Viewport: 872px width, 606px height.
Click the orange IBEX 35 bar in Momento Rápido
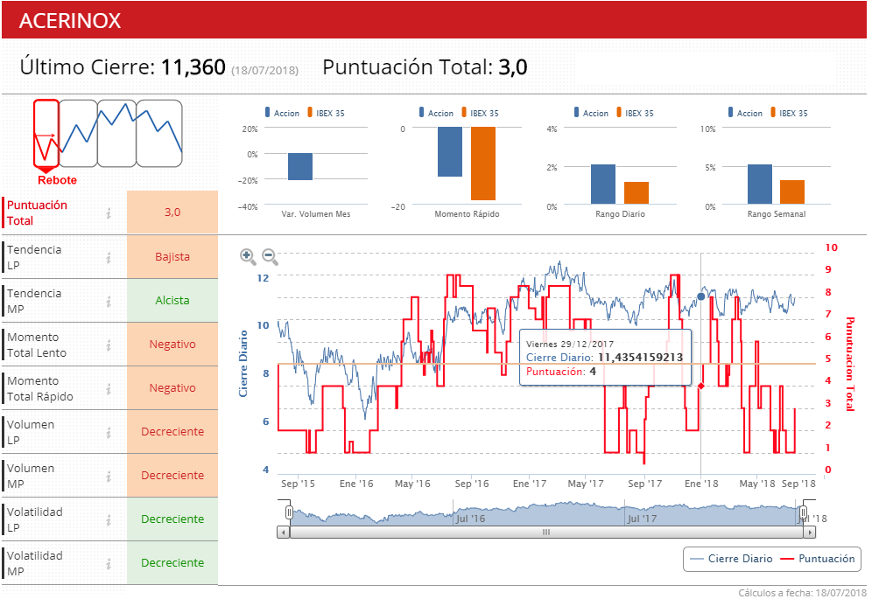tap(483, 164)
